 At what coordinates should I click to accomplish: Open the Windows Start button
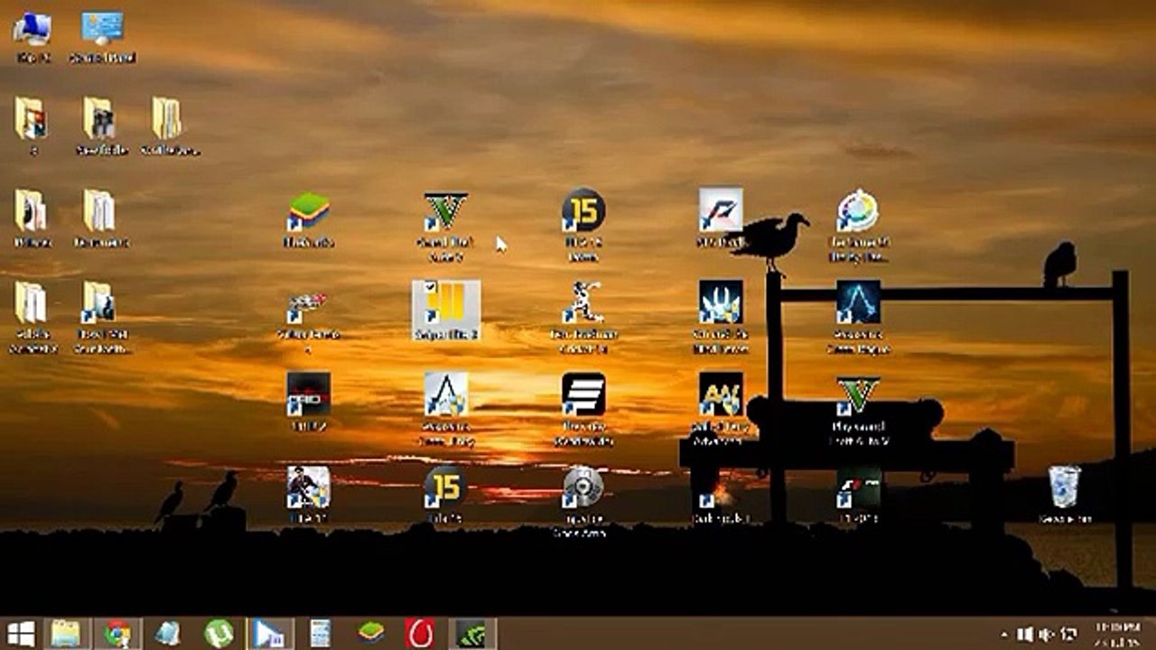click(x=21, y=634)
